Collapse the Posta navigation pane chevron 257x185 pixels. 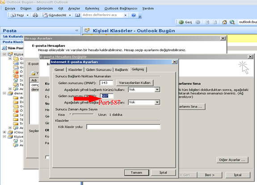click(x=77, y=31)
